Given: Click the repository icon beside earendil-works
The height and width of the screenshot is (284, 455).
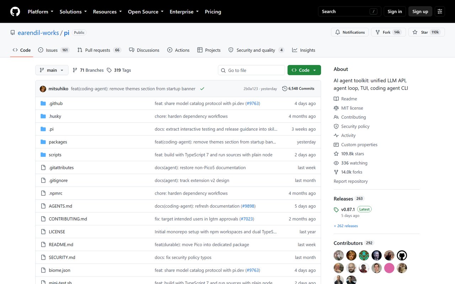Looking at the screenshot, I should tap(13, 33).
